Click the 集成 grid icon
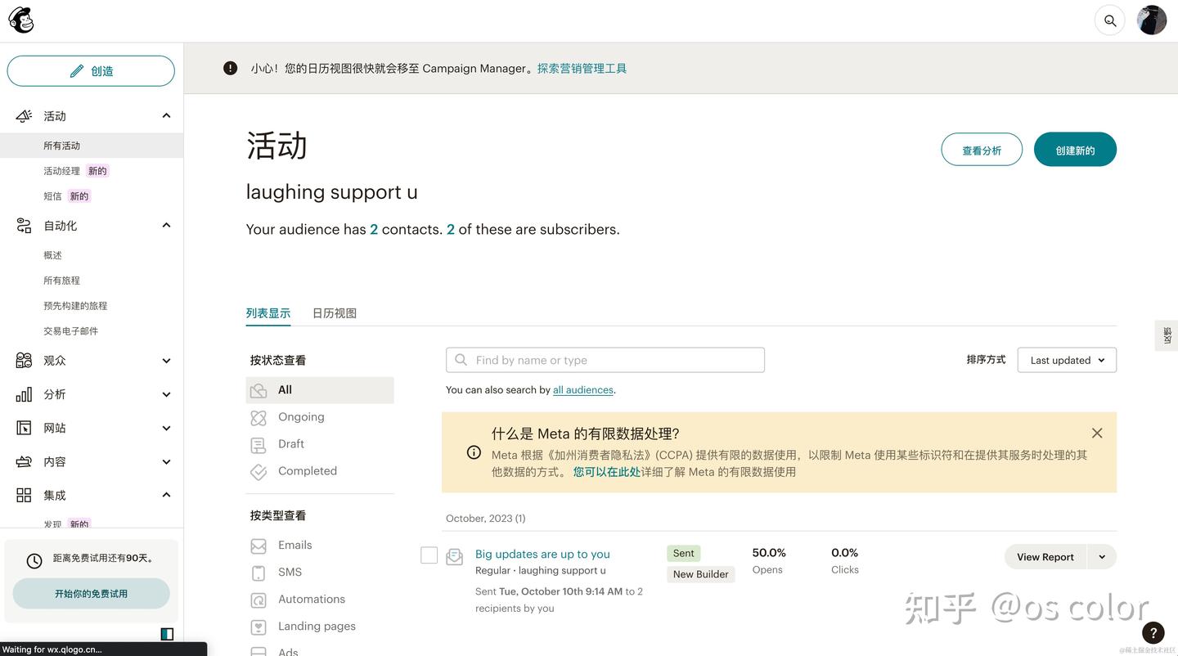This screenshot has height=656, width=1178. tap(24, 496)
